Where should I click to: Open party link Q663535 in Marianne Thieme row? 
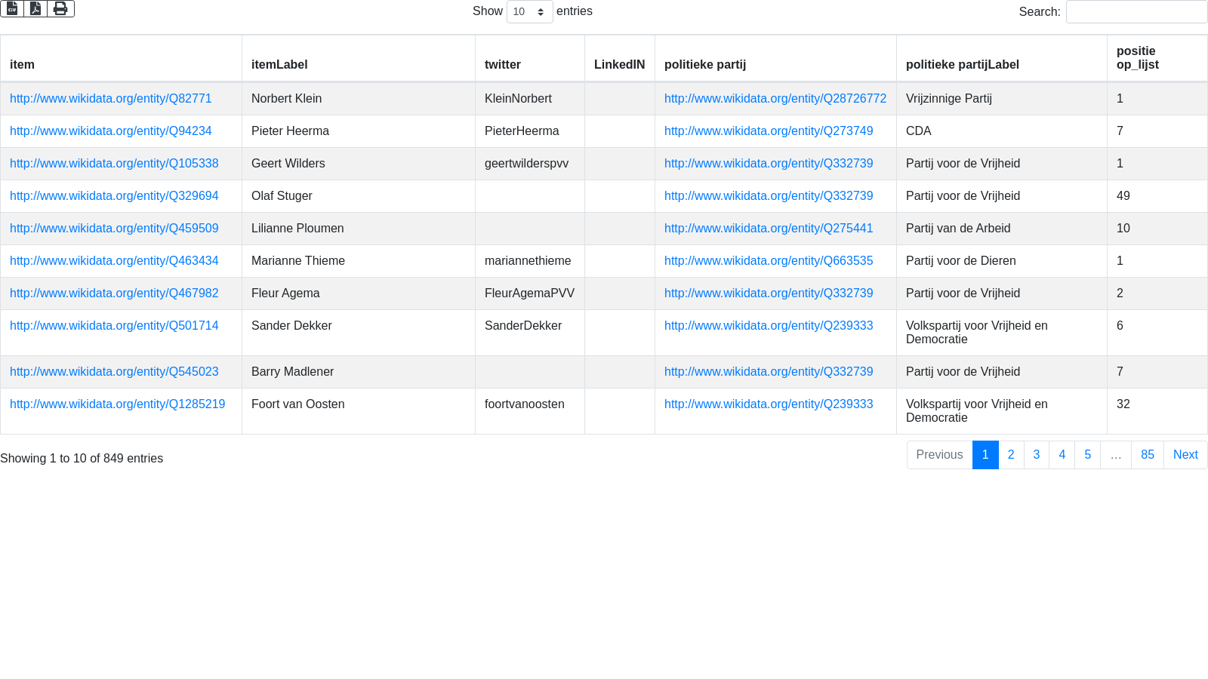(769, 261)
